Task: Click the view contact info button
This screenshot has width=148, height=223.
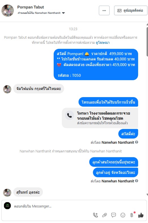Action: click(131, 10)
